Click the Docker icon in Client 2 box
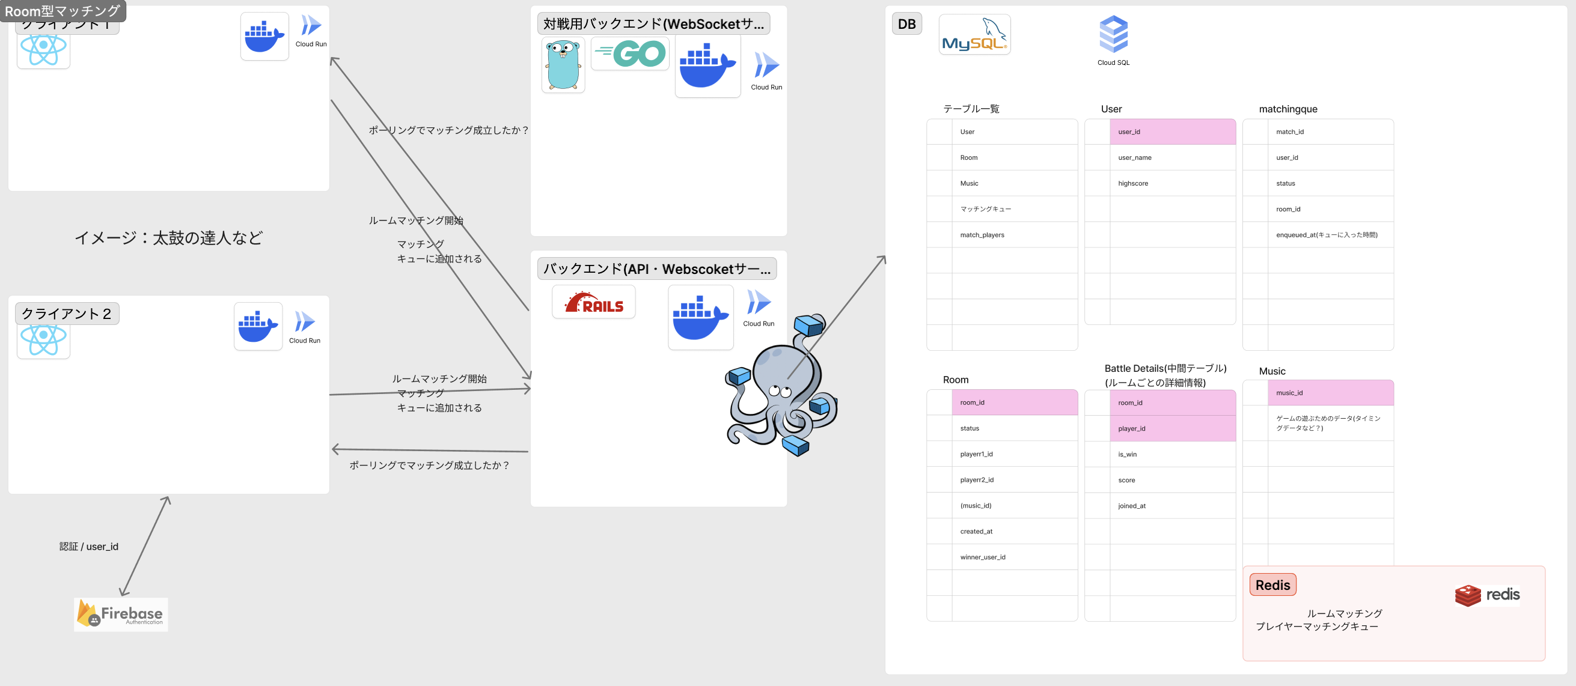 (258, 326)
